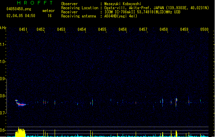This screenshot has height=137, width=215.
Task: Click the meteor label
Action: 49,11
